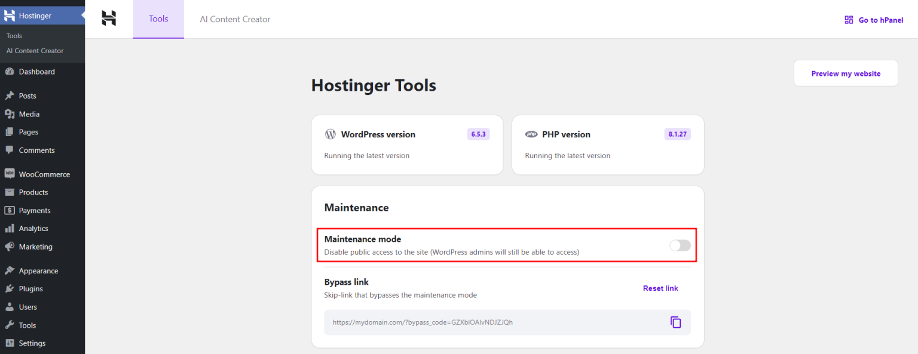Select the Tools tab
The width and height of the screenshot is (918, 354).
click(158, 19)
